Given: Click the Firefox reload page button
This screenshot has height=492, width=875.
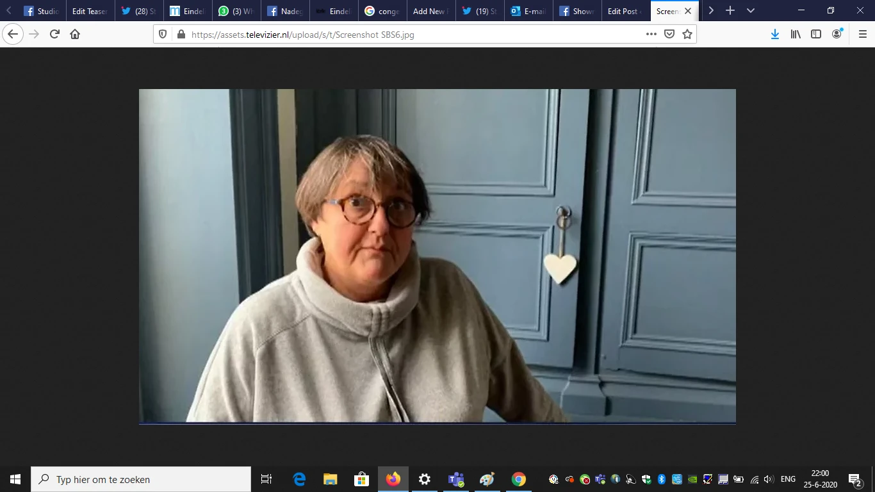Looking at the screenshot, I should pyautogui.click(x=54, y=35).
